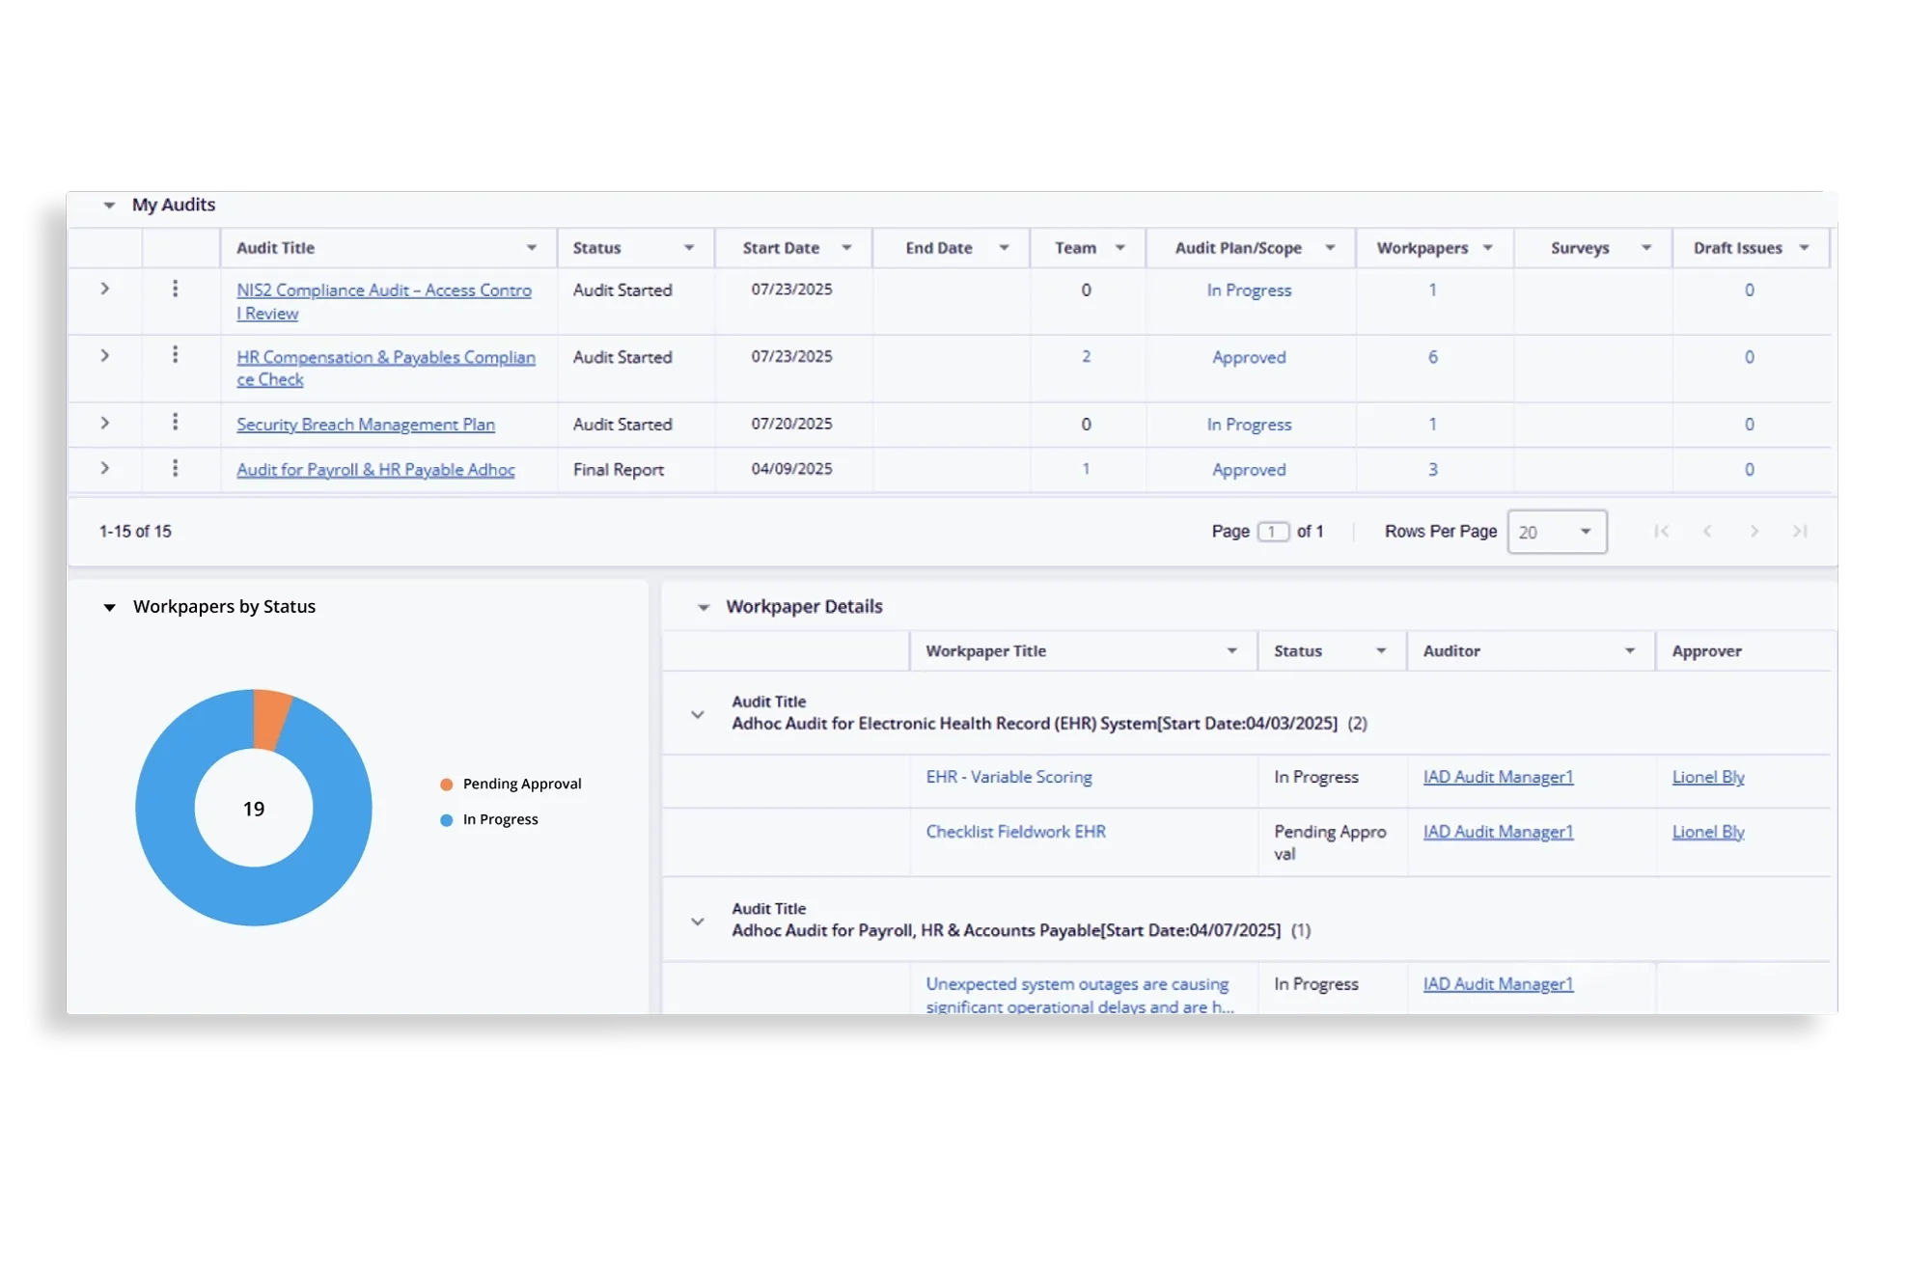Click Lionel Bly approver for EHR Variable Scoring
1906x1267 pixels.
(1707, 777)
